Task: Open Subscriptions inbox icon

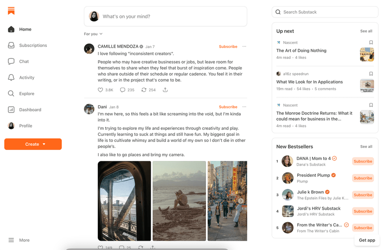Action: [11, 45]
